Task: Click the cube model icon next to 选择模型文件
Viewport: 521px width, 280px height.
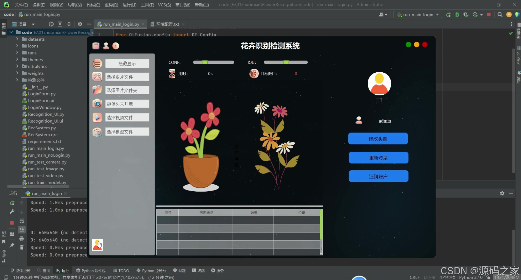Action: tap(97, 132)
